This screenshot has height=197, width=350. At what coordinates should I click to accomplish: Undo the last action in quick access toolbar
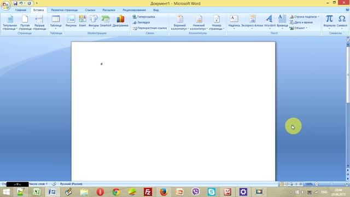click(21, 3)
